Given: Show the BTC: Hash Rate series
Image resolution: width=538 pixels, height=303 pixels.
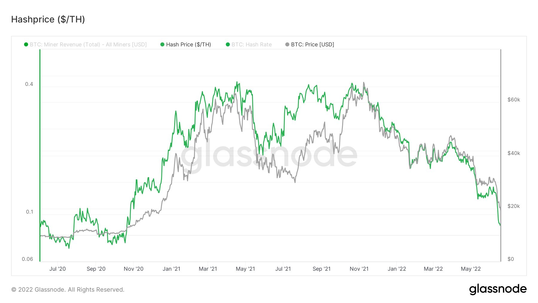Looking at the screenshot, I should pyautogui.click(x=251, y=45).
